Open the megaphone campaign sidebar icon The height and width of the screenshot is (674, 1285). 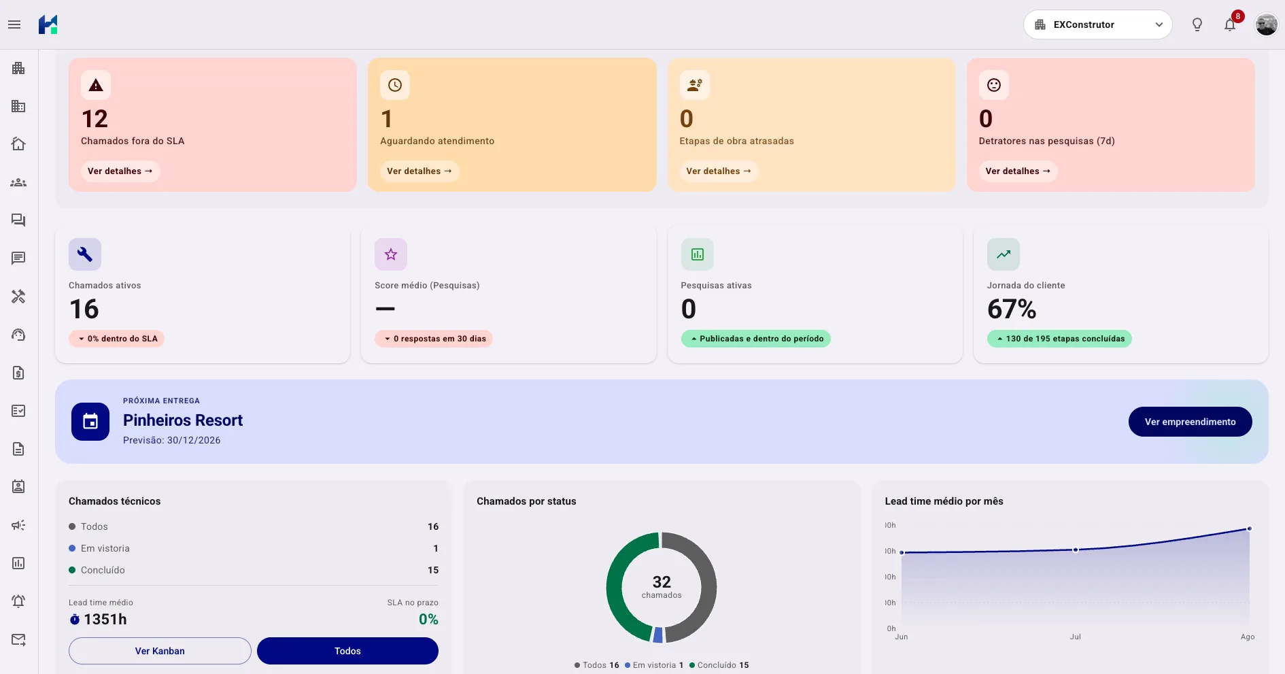[18, 525]
